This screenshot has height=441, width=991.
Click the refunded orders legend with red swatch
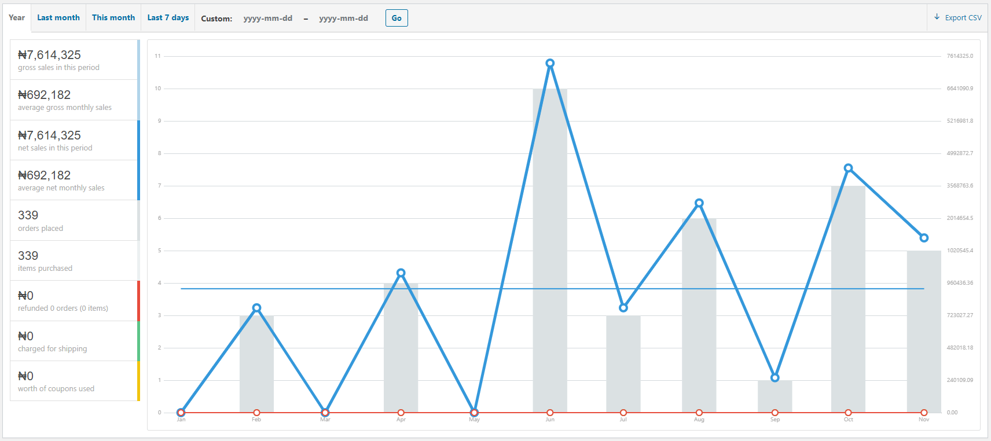click(75, 301)
